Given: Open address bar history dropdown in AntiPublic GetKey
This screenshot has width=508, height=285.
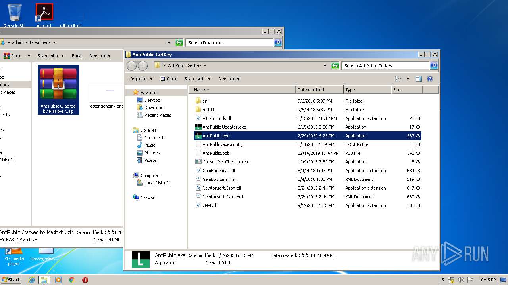Looking at the screenshot, I should (325, 66).
